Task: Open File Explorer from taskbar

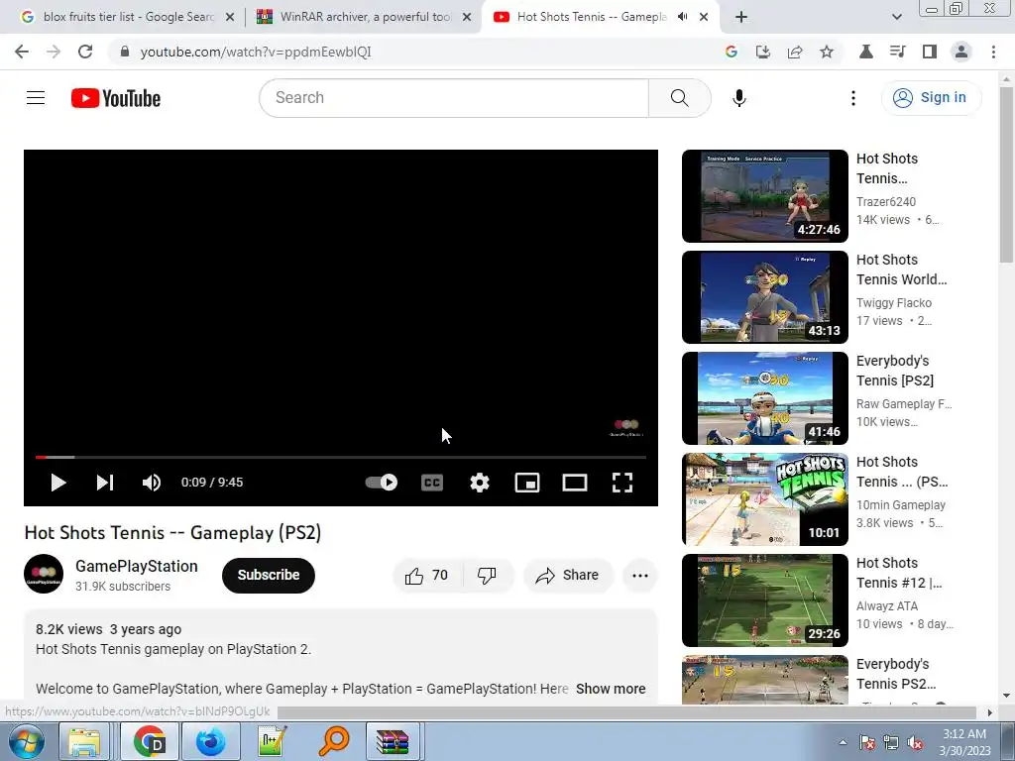Action: pos(84,741)
